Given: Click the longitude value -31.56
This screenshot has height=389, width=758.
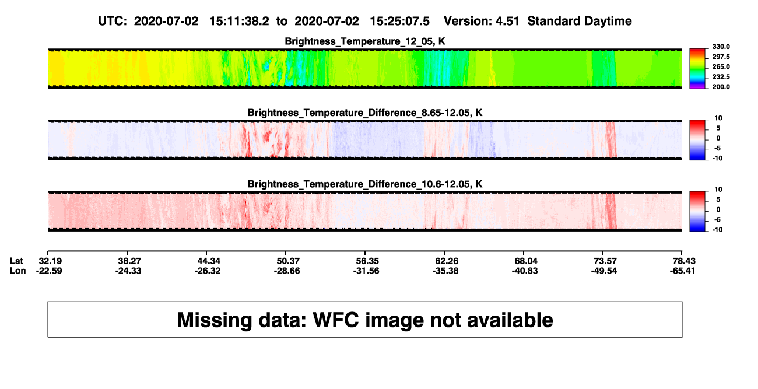Looking at the screenshot, I should click(366, 271).
